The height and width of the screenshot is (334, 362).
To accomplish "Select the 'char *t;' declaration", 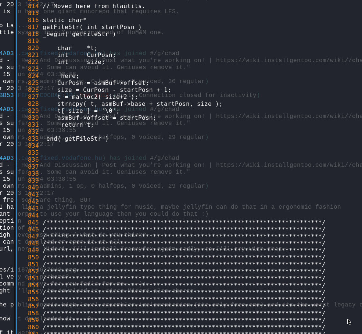I will click(x=77, y=48).
